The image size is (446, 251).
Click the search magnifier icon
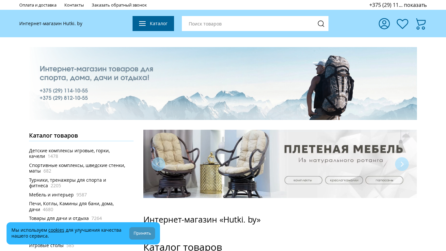321,24
